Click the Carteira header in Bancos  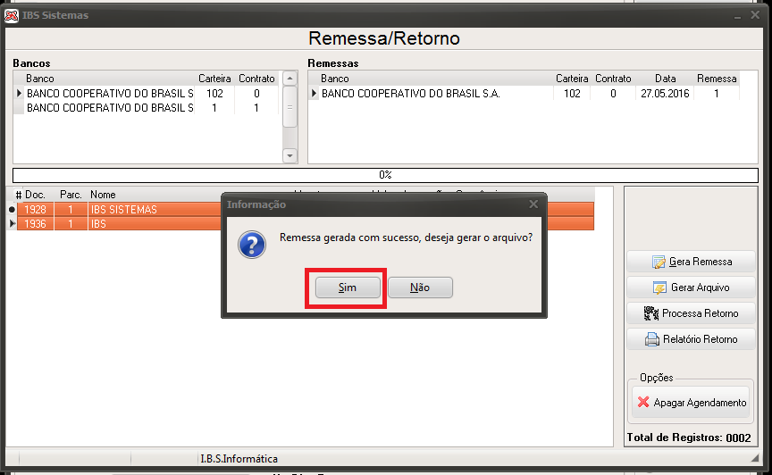tap(214, 79)
